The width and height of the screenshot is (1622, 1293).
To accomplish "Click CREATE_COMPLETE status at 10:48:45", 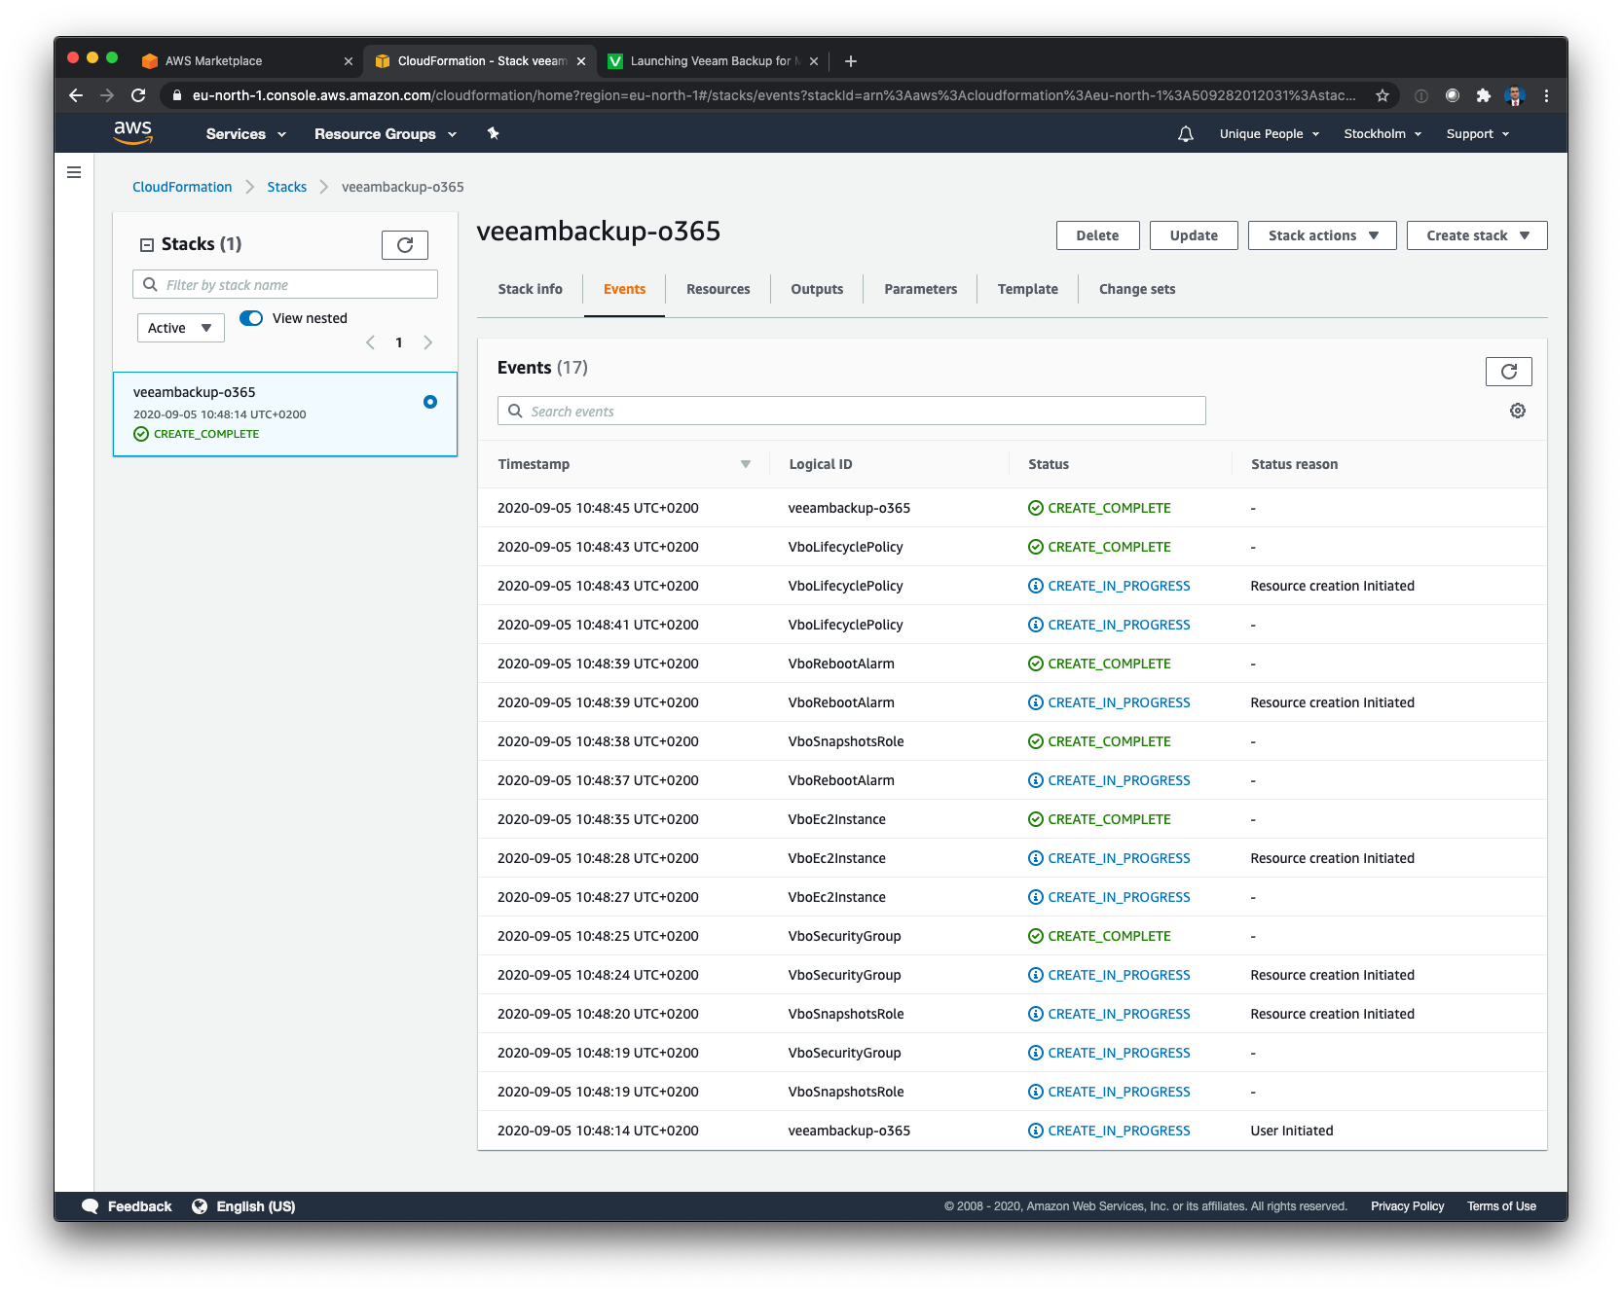I will point(1099,508).
